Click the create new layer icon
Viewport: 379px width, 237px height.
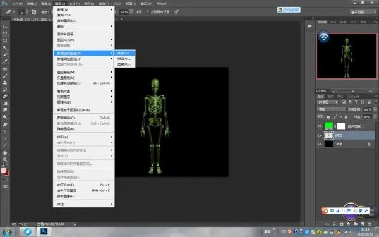coord(363,224)
